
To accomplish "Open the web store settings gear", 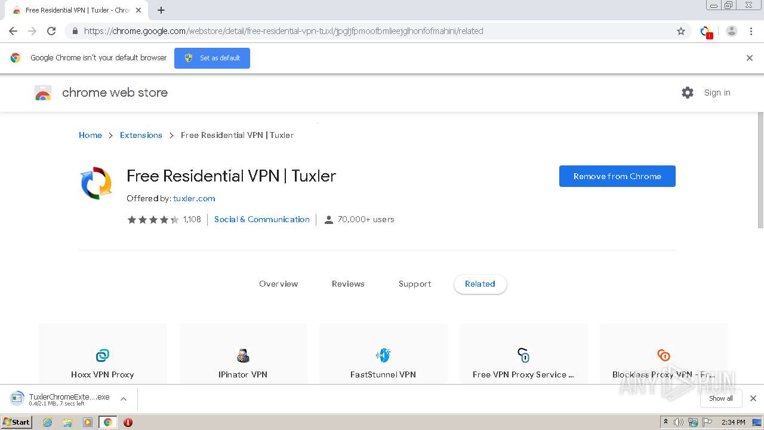I will coord(688,93).
